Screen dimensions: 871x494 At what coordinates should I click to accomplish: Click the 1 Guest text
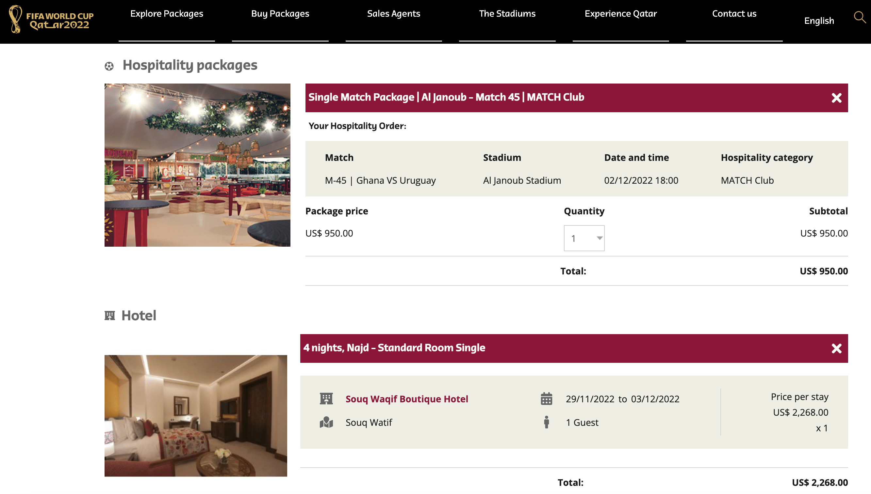[x=582, y=423]
